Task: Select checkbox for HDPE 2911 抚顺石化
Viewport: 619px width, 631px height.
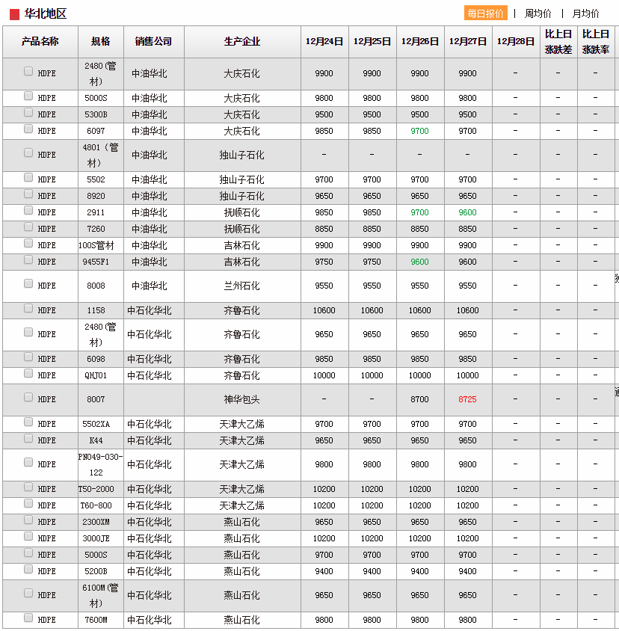Action: point(28,211)
